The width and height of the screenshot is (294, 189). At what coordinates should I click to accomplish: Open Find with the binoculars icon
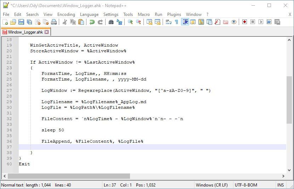pyautogui.click(x=111, y=22)
